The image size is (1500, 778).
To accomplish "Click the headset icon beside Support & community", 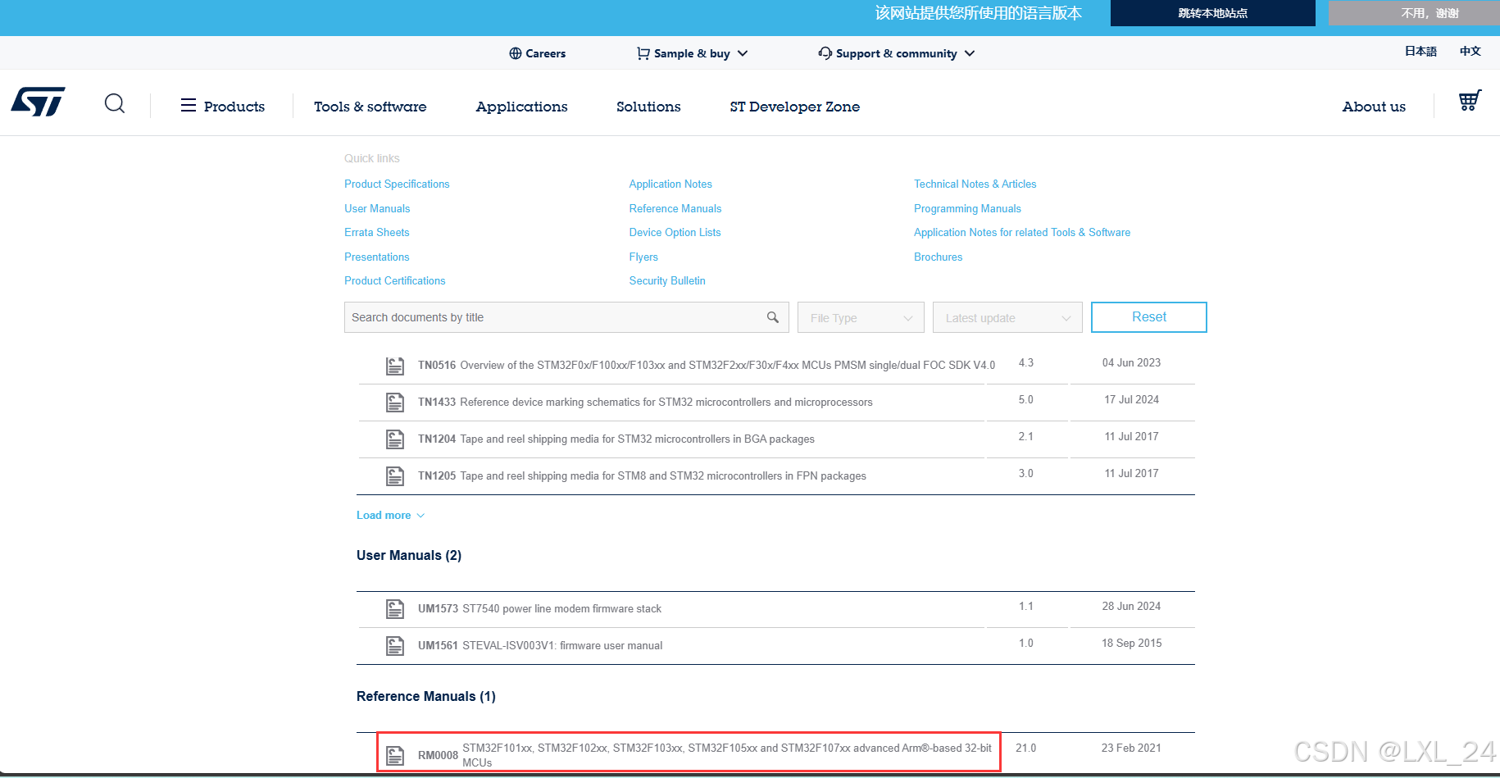I will click(825, 53).
